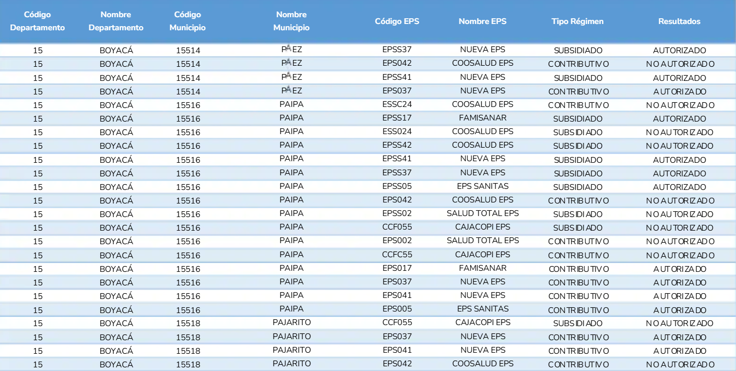Select the EPSS42 code cell
Viewport: 736px width, 371px height.
(397, 145)
